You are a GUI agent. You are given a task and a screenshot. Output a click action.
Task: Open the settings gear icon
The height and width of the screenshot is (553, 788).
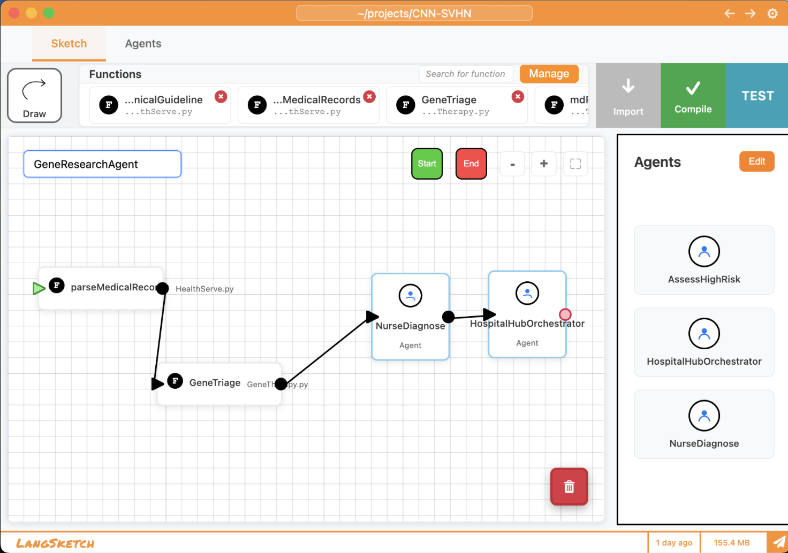[772, 13]
